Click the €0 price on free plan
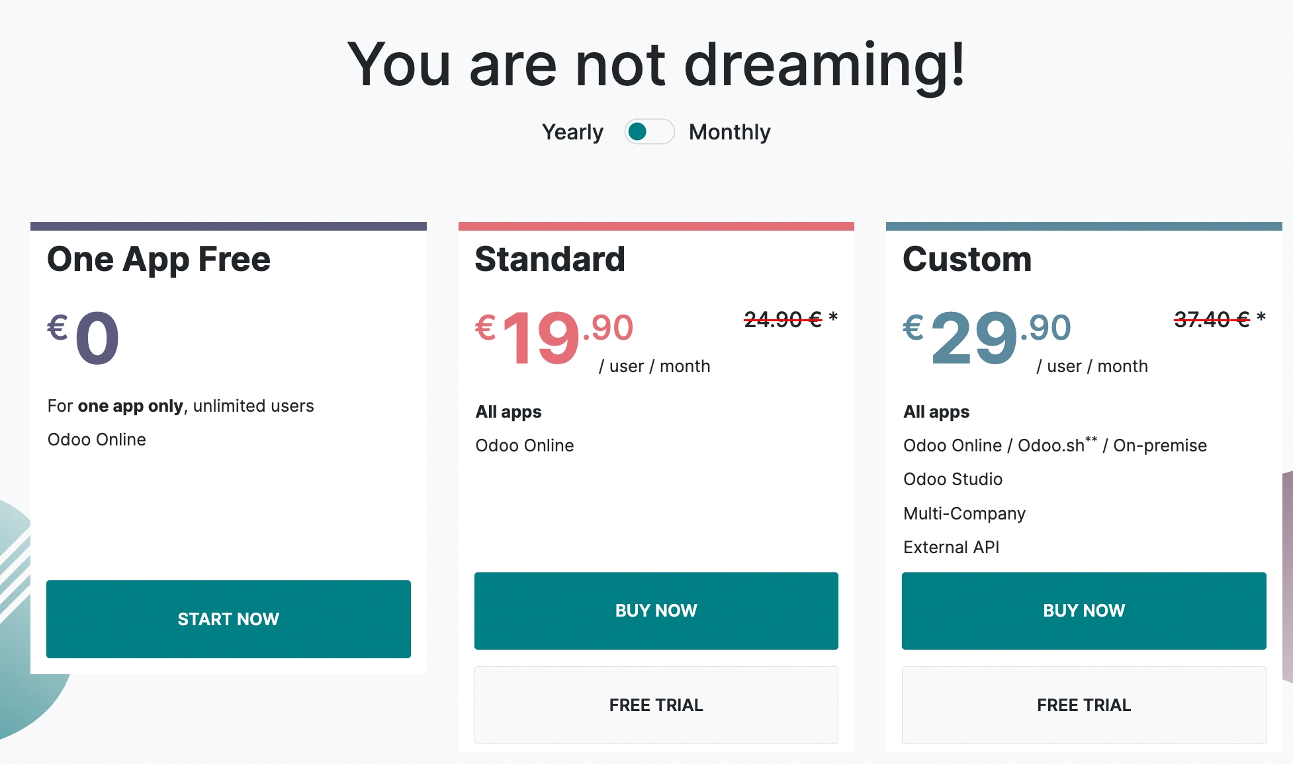Viewport: 1293px width, 764px height. coord(83,338)
